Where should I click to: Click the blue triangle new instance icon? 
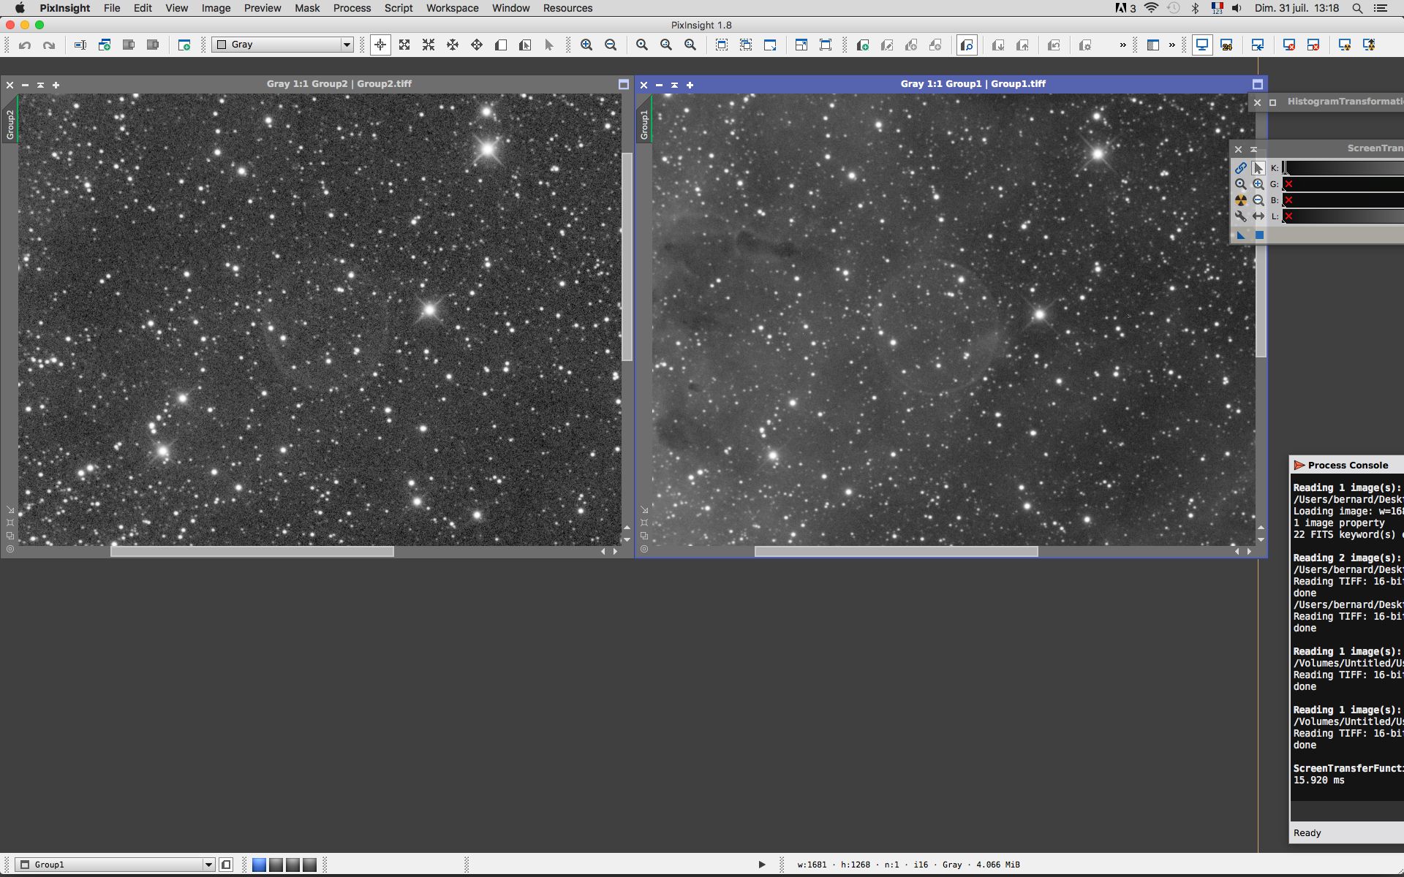click(x=1241, y=235)
